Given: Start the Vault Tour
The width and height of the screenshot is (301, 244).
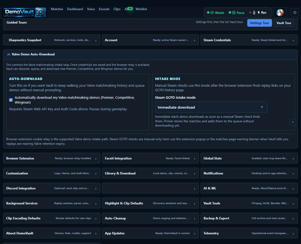Looking at the screenshot, I should click(284, 23).
